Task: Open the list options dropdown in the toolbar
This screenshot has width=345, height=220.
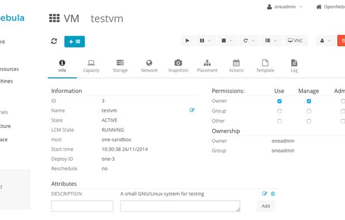Action: [x=271, y=40]
